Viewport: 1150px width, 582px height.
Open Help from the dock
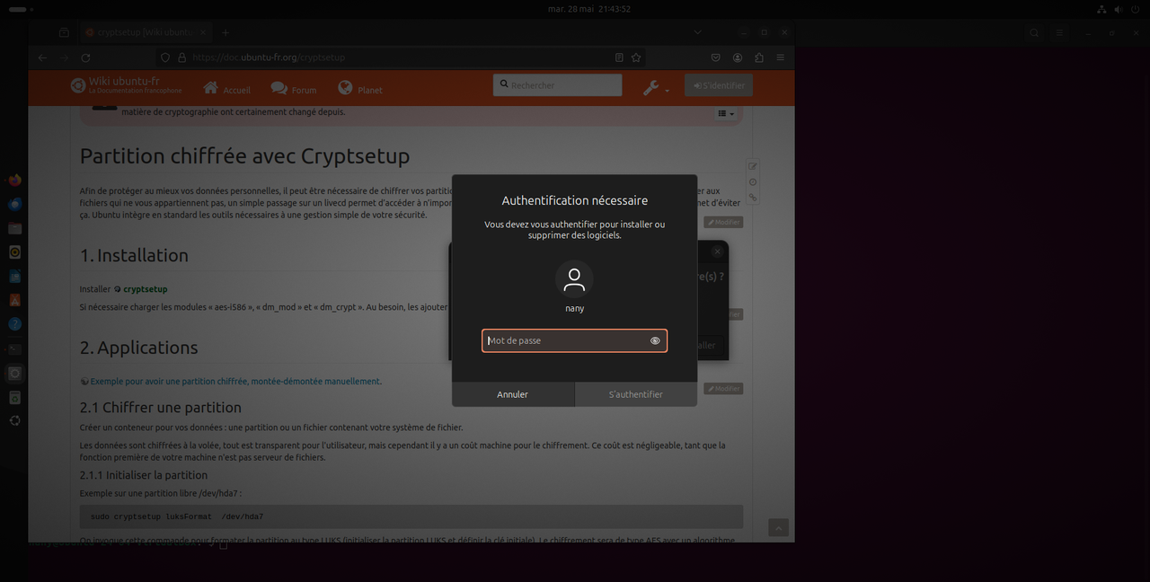(14, 324)
